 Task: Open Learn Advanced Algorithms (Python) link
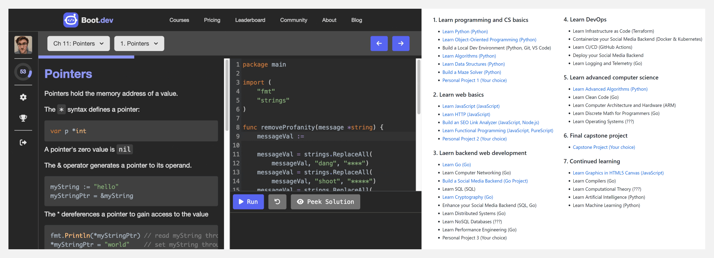(x=610, y=89)
